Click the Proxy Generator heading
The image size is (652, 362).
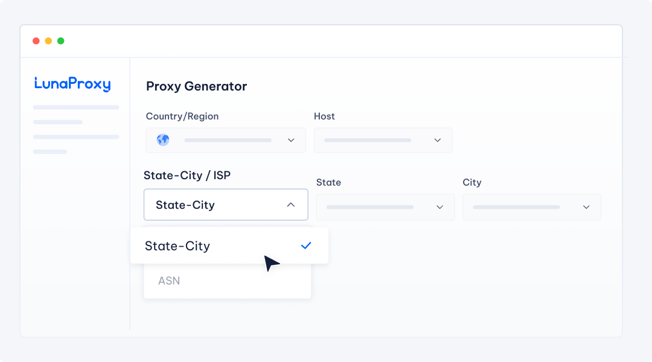[196, 86]
